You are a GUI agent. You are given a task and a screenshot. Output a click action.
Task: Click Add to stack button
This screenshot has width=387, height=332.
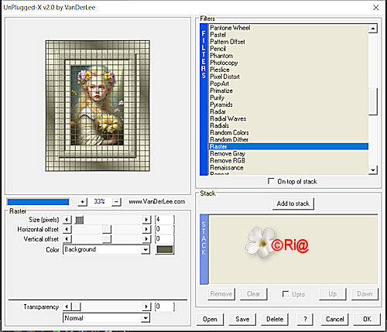(293, 204)
